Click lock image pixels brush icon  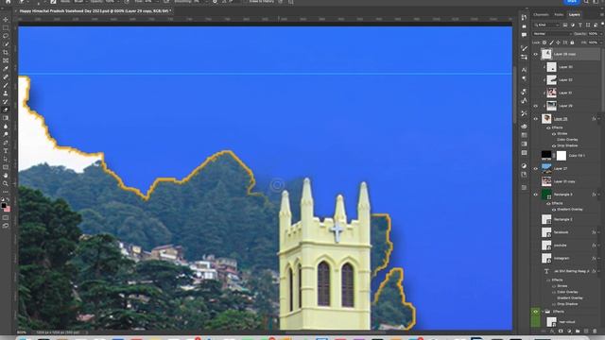coord(551,42)
